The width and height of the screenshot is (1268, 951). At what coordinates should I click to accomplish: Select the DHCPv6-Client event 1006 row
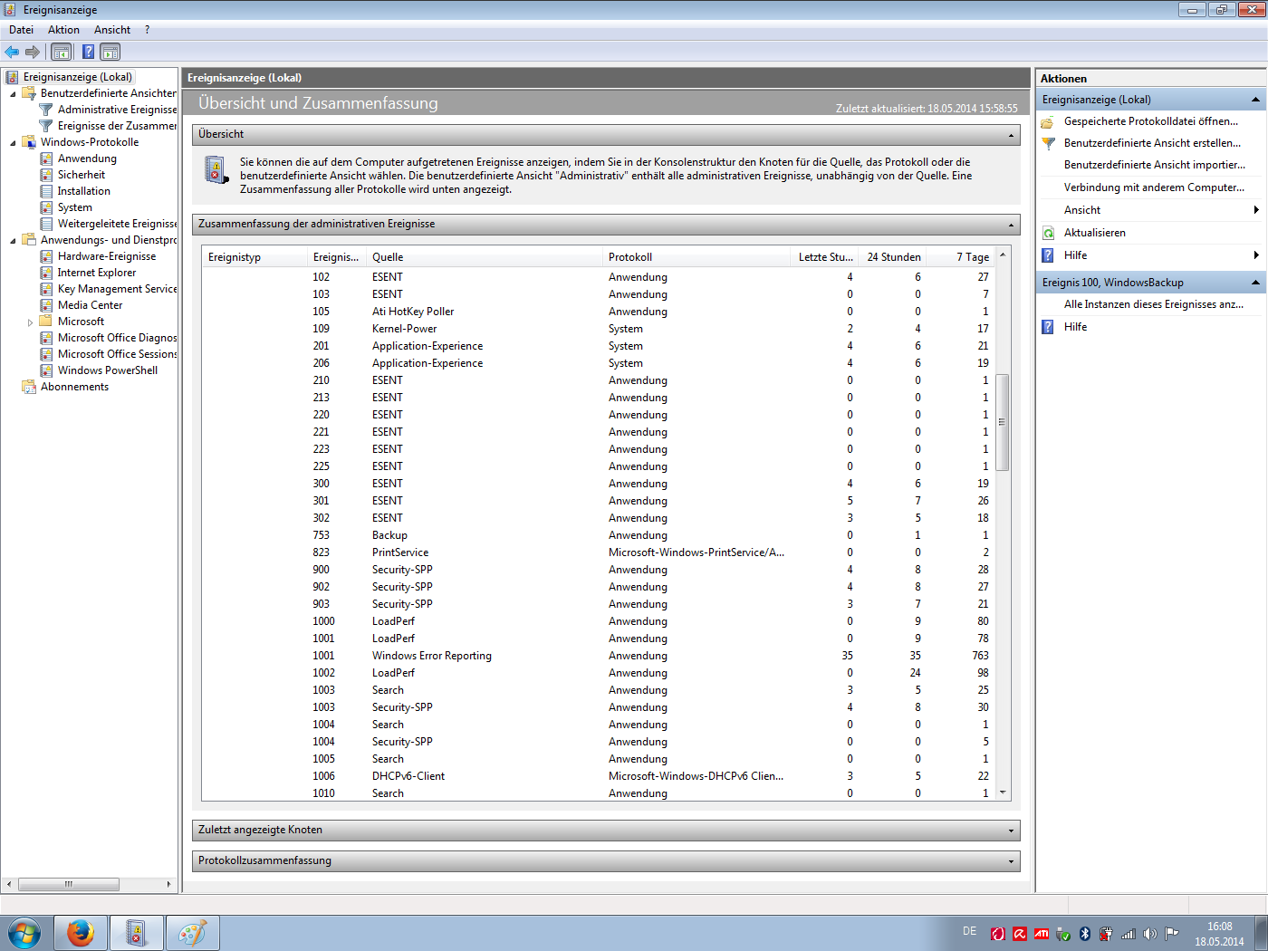(x=598, y=776)
